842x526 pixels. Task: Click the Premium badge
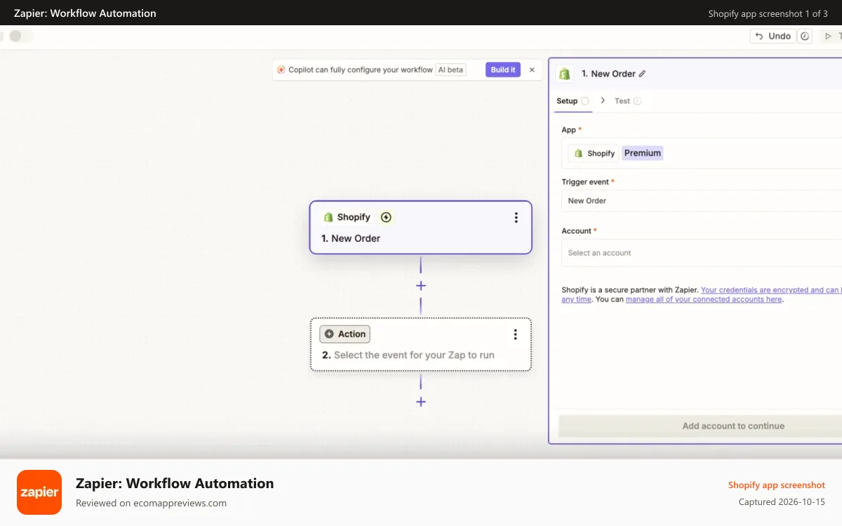point(643,153)
